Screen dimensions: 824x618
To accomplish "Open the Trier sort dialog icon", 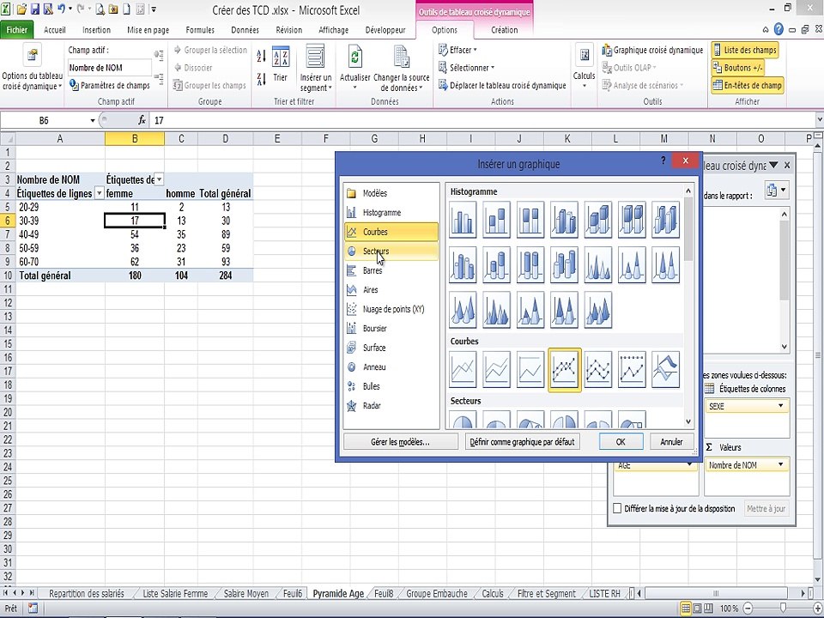I will click(281, 57).
